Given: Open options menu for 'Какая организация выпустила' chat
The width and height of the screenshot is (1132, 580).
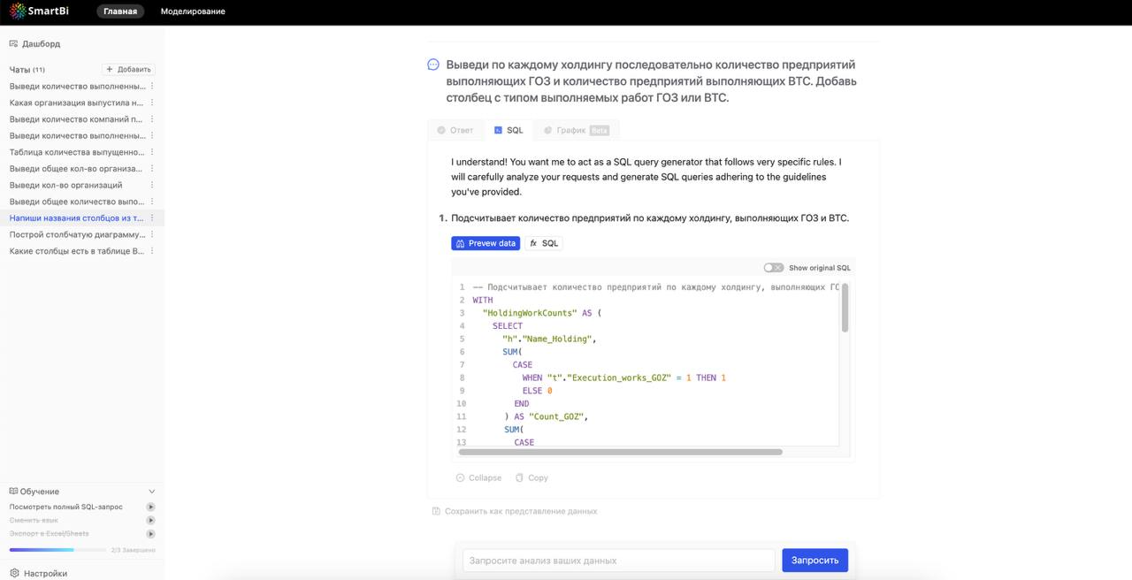Looking at the screenshot, I should pos(152,103).
